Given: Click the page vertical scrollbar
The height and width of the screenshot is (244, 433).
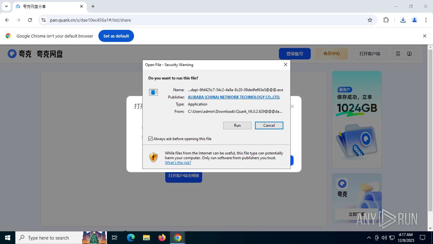Looking at the screenshot, I should coord(430,130).
